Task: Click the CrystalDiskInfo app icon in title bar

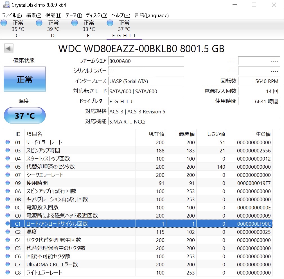Action: [7, 5]
